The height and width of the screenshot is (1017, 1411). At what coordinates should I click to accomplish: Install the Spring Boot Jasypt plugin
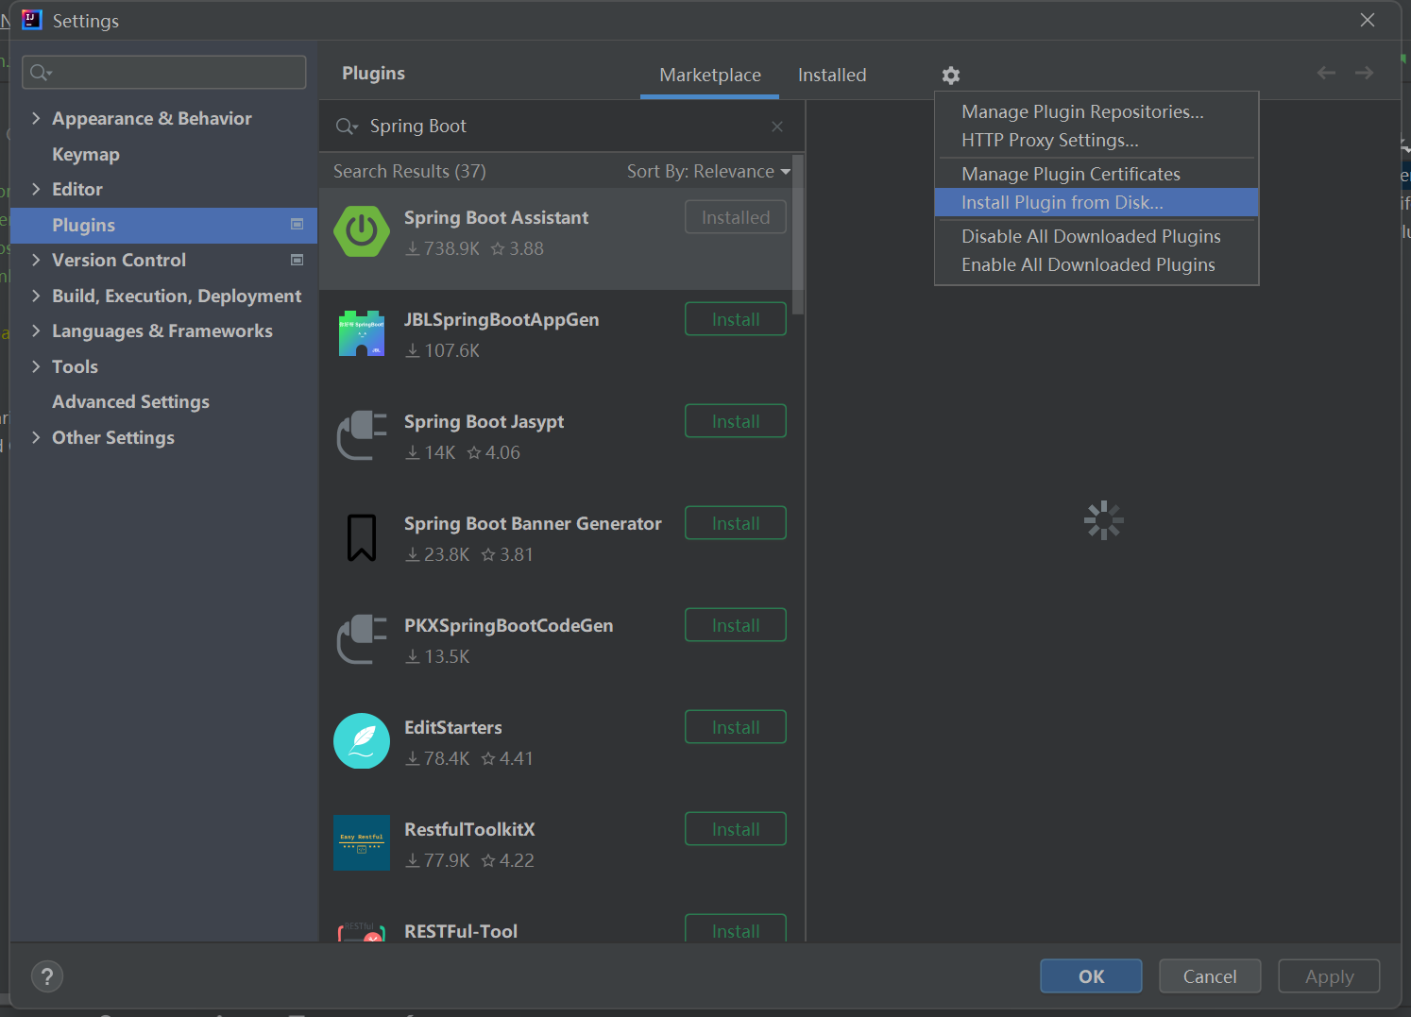736,421
